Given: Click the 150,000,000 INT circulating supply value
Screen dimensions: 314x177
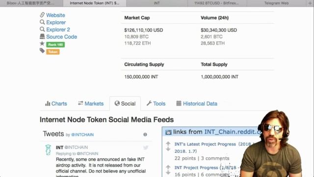Looking at the screenshot, I should coord(141,77).
